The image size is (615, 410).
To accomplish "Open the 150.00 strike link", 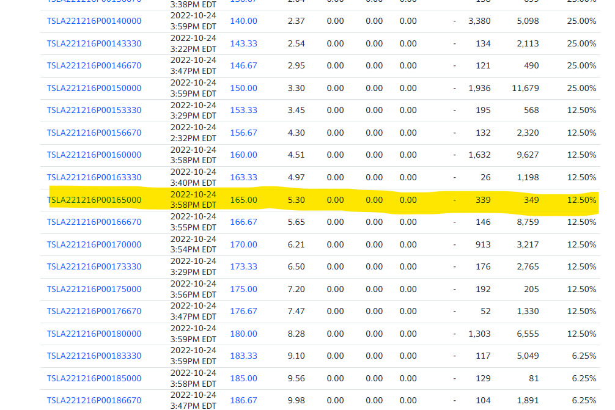I will (243, 88).
